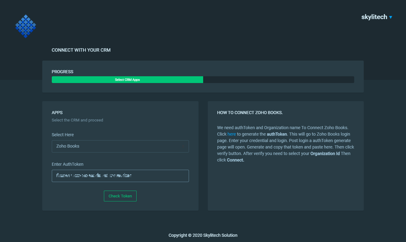The width and height of the screenshot is (406, 242).
Task: Click the green Select CRM Apps progress bar
Action: click(127, 80)
